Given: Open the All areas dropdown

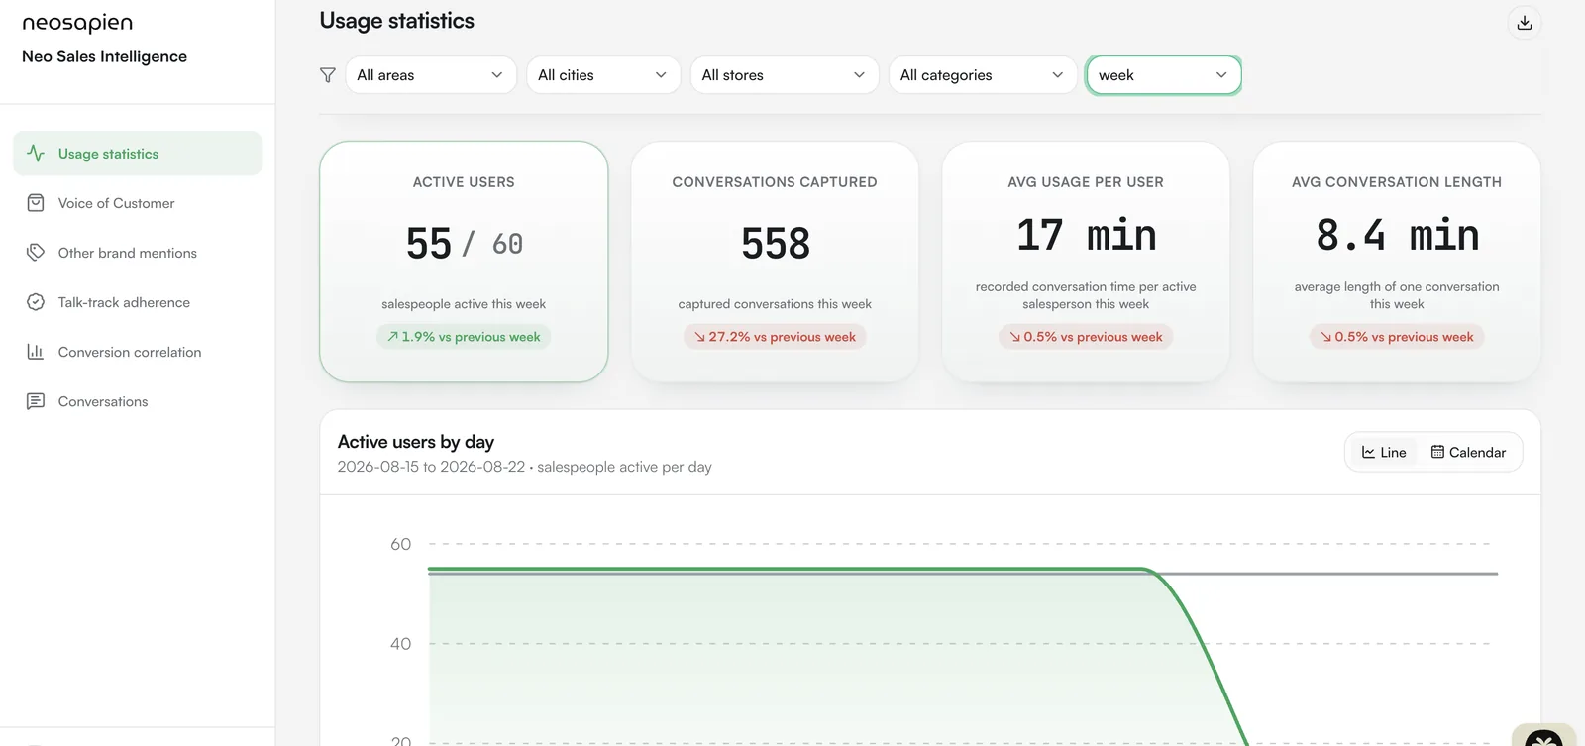Looking at the screenshot, I should [x=431, y=75].
